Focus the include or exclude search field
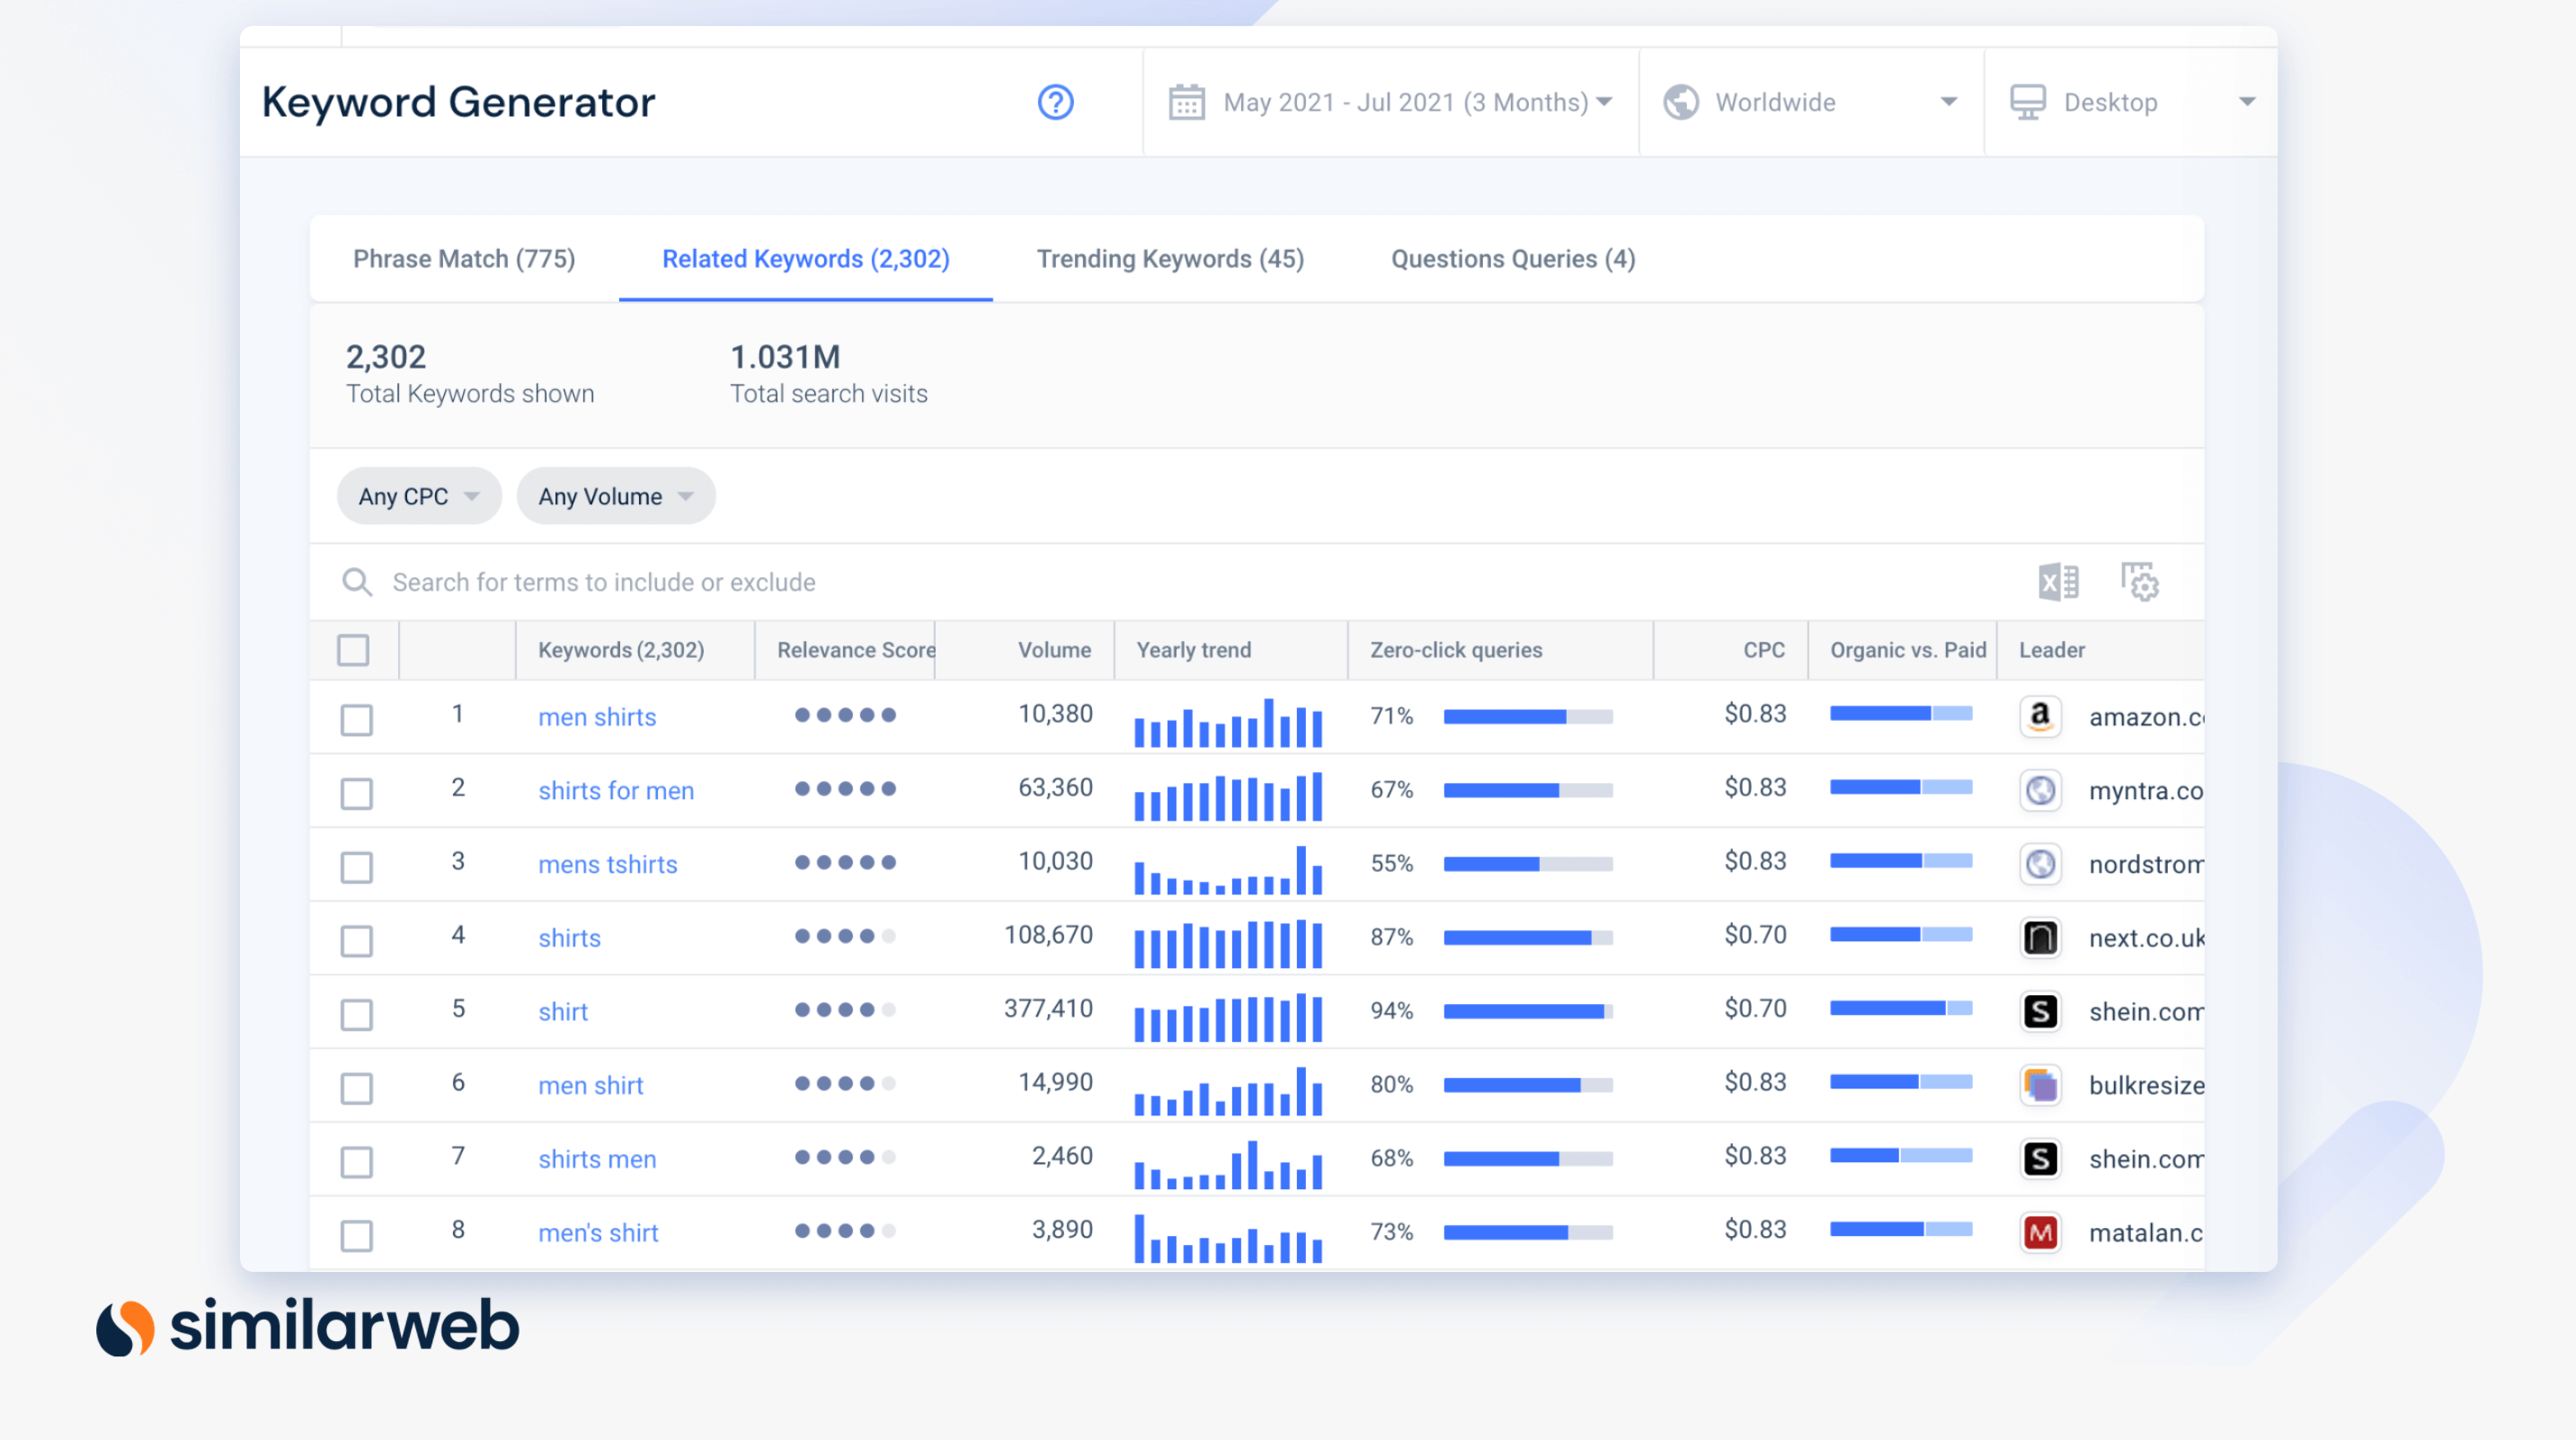 [1180, 582]
